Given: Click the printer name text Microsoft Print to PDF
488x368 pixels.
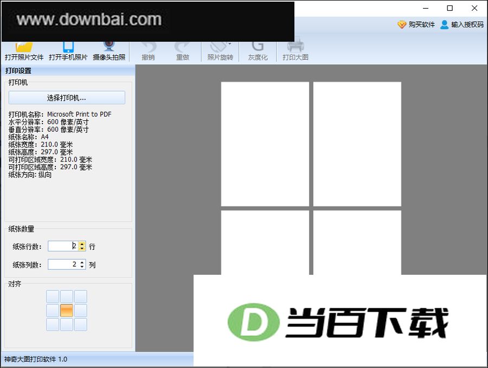Looking at the screenshot, I should [x=79, y=114].
